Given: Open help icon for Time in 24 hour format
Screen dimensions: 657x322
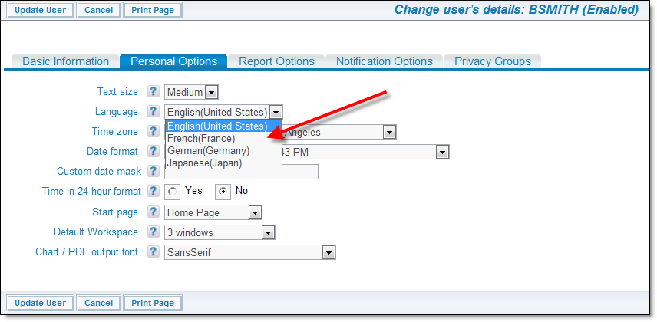Looking at the screenshot, I should pos(154,191).
